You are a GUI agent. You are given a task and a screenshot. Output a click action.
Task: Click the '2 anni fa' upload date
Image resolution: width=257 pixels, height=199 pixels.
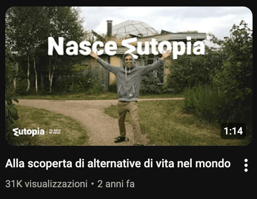(x=116, y=184)
